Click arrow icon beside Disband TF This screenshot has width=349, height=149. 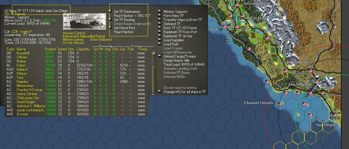(x=159, y=23)
